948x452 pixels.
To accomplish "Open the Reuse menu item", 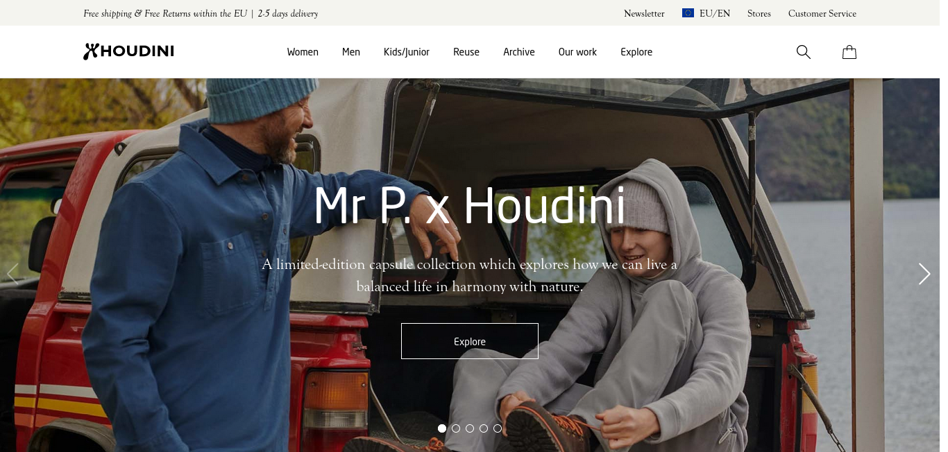I will coord(466,52).
